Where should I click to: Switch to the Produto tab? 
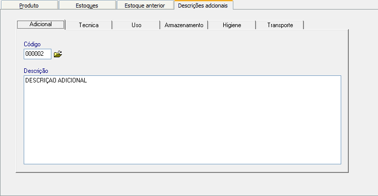pos(29,6)
